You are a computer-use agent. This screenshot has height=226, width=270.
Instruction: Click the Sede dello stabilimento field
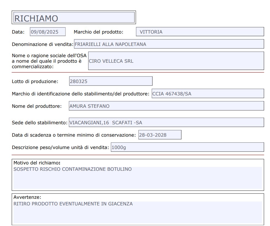pos(166,122)
